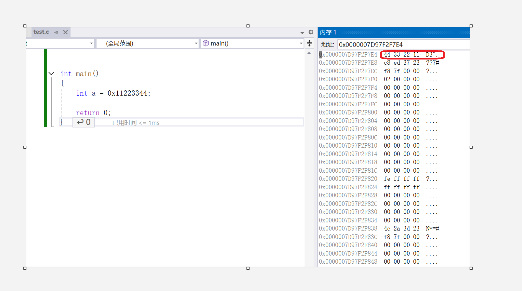Click the bytes '4e 2a 3d 23'
Viewport: 522px width, 291px height.
402,228
